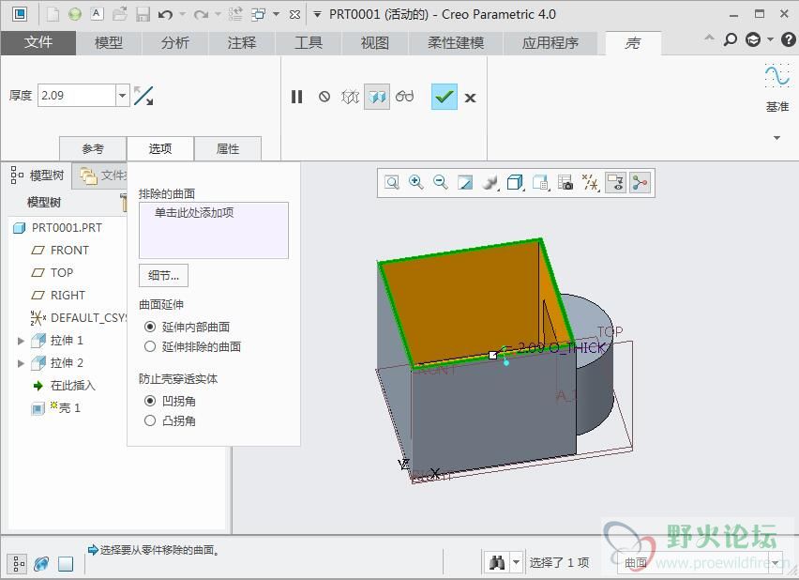The height and width of the screenshot is (580, 799).
Task: Switch to the 视图 tab
Action: coord(374,43)
